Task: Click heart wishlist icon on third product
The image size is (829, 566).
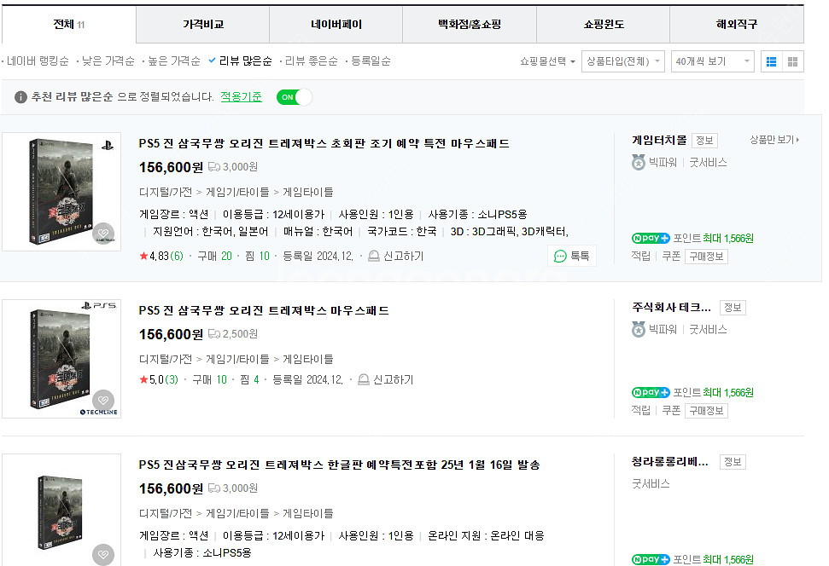Action: (x=103, y=554)
